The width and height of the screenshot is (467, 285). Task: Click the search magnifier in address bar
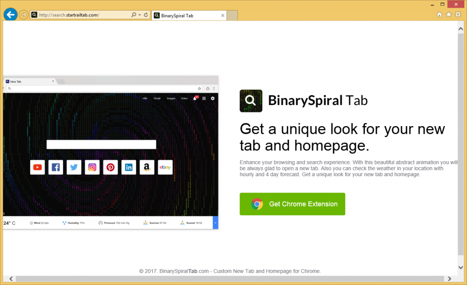tap(134, 15)
